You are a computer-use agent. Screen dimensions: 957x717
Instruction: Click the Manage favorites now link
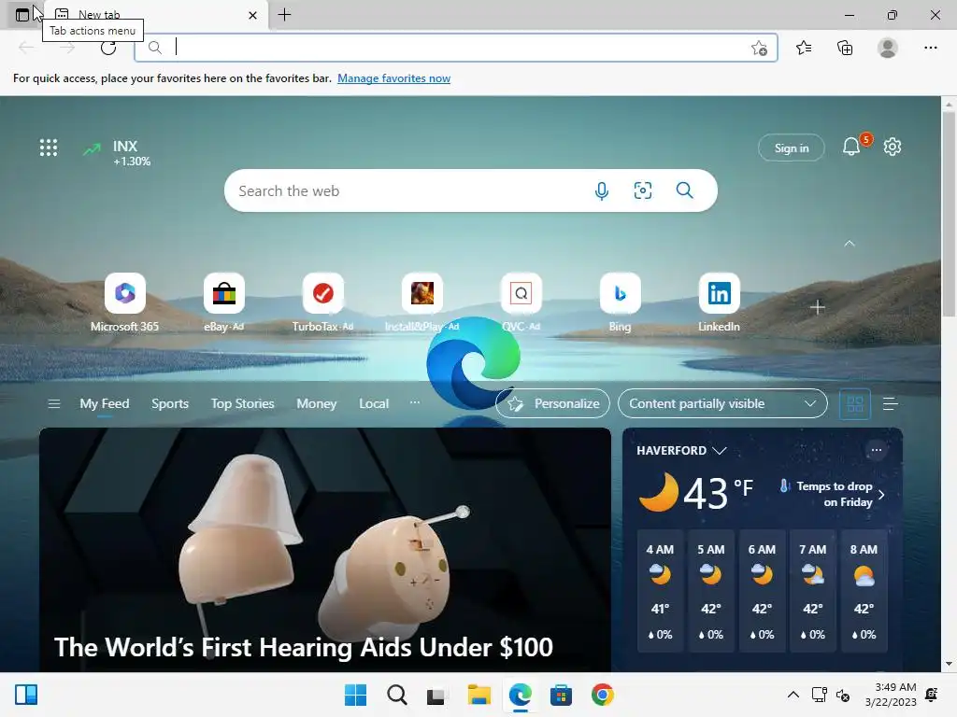393,78
